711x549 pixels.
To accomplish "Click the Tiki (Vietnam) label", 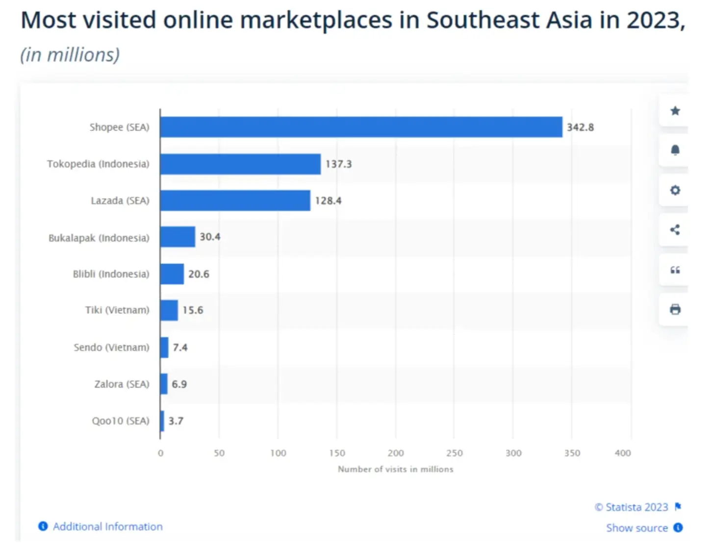I will click(x=117, y=310).
